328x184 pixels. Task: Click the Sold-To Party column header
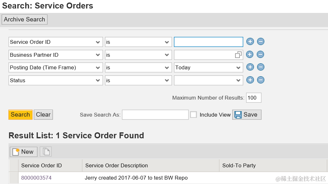tap(239, 165)
